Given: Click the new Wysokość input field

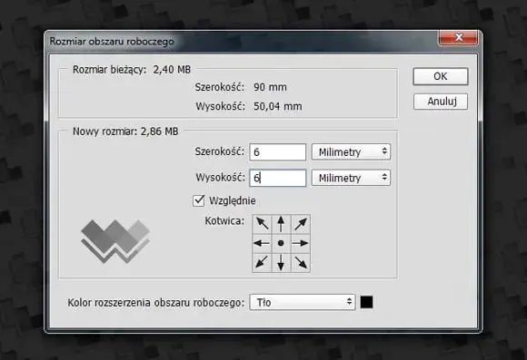Looking at the screenshot, I should [x=278, y=178].
